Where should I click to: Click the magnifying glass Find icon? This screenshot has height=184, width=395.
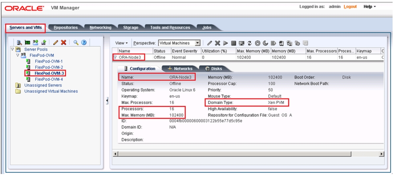(76, 42)
